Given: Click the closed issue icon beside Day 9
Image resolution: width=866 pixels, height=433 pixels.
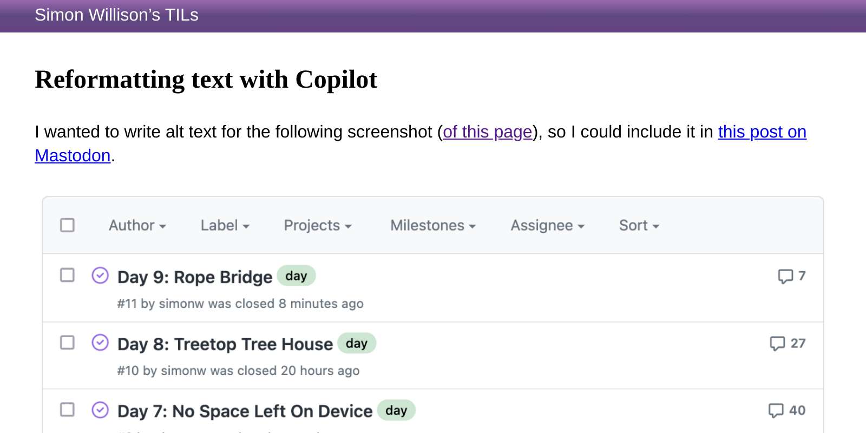Looking at the screenshot, I should [101, 275].
